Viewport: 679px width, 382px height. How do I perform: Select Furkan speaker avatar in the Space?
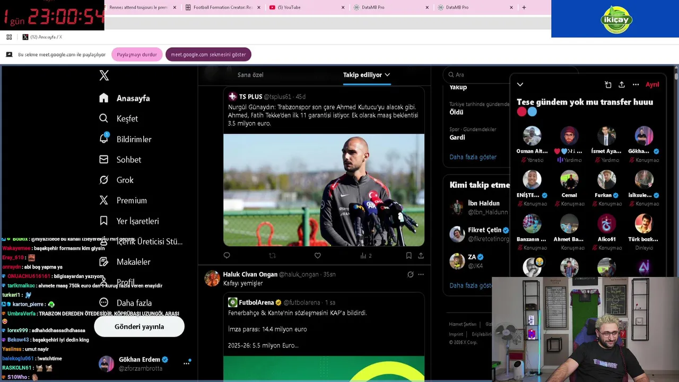(606, 180)
